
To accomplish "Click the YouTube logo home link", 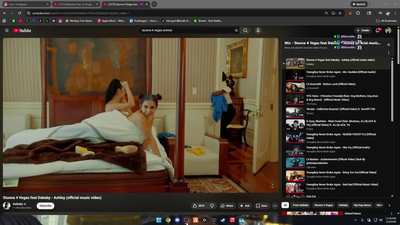I will pyautogui.click(x=22, y=30).
